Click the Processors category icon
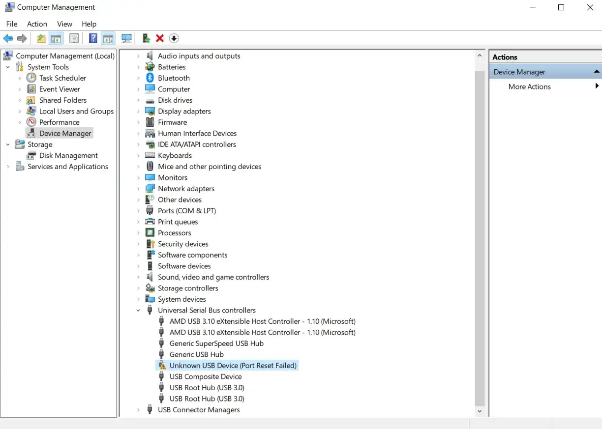The width and height of the screenshot is (602, 429). 150,233
